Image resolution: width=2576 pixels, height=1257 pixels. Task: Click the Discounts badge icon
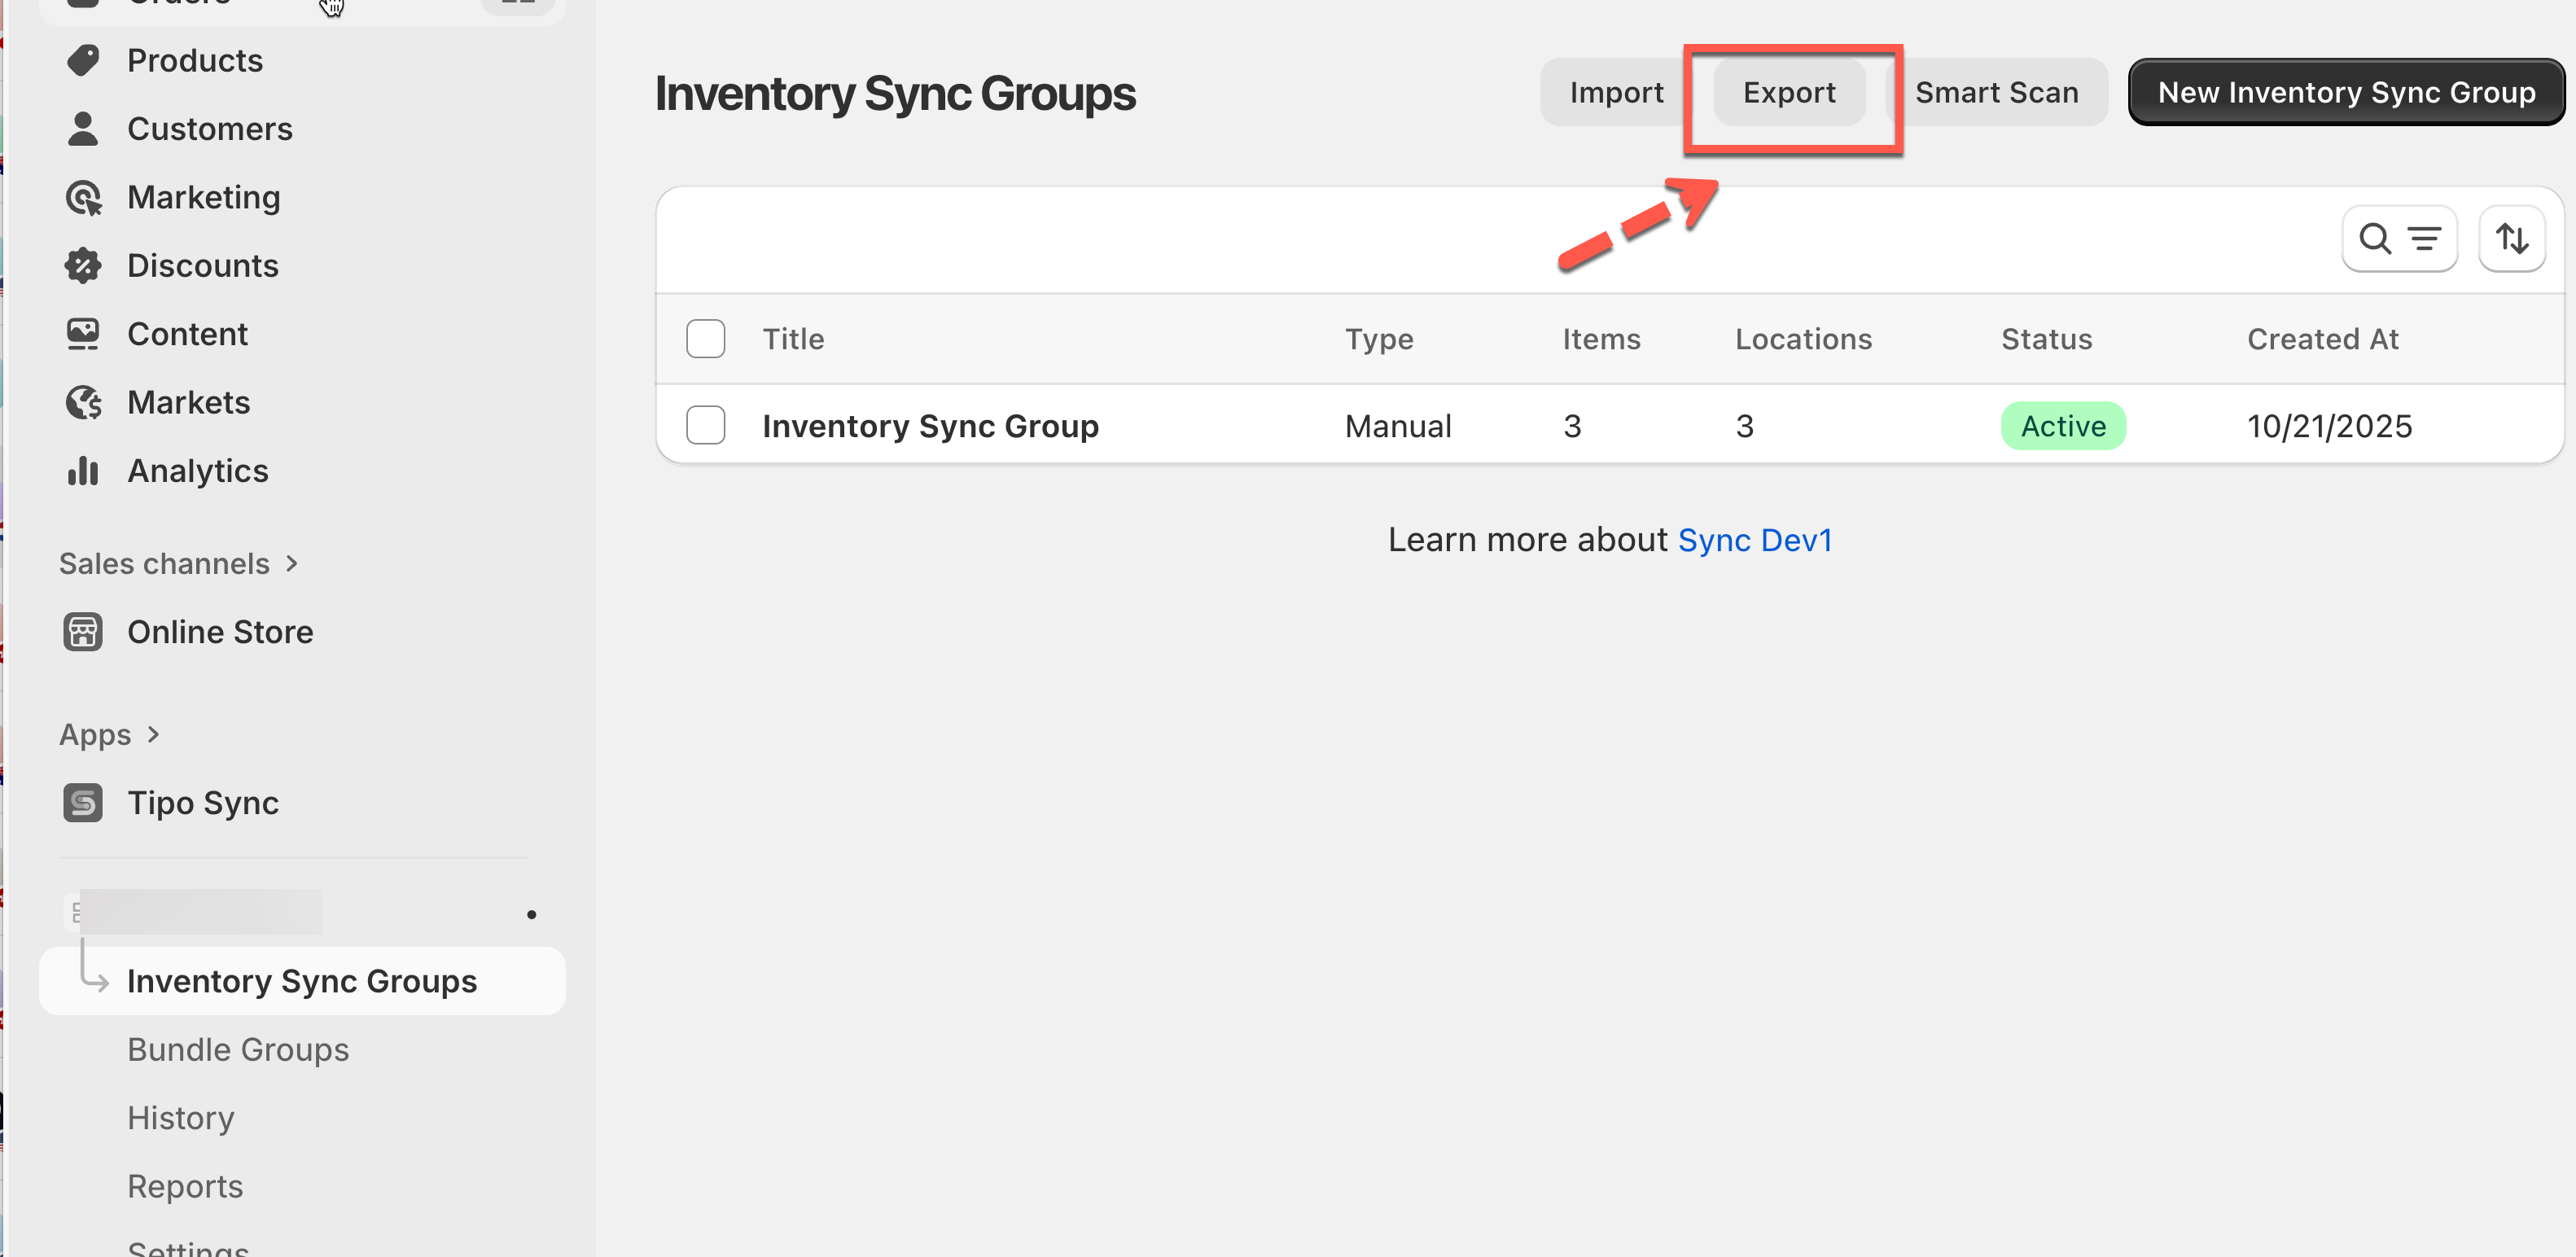point(83,266)
